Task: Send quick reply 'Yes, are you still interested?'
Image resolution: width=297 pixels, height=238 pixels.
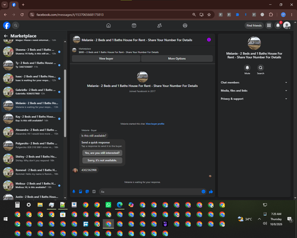Action: coord(102,153)
